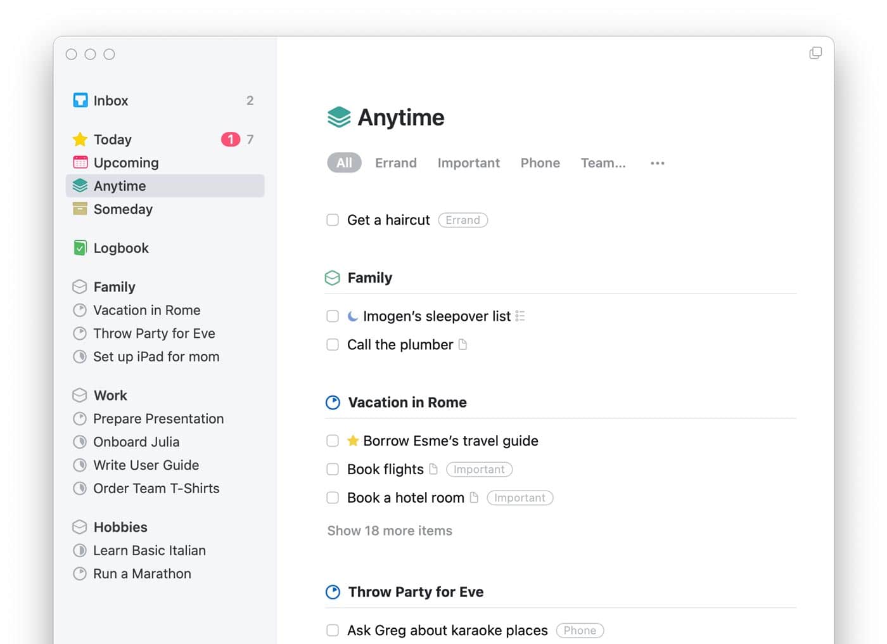The image size is (887, 644).
Task: Check Ask Greg about karaoke places
Action: (333, 630)
